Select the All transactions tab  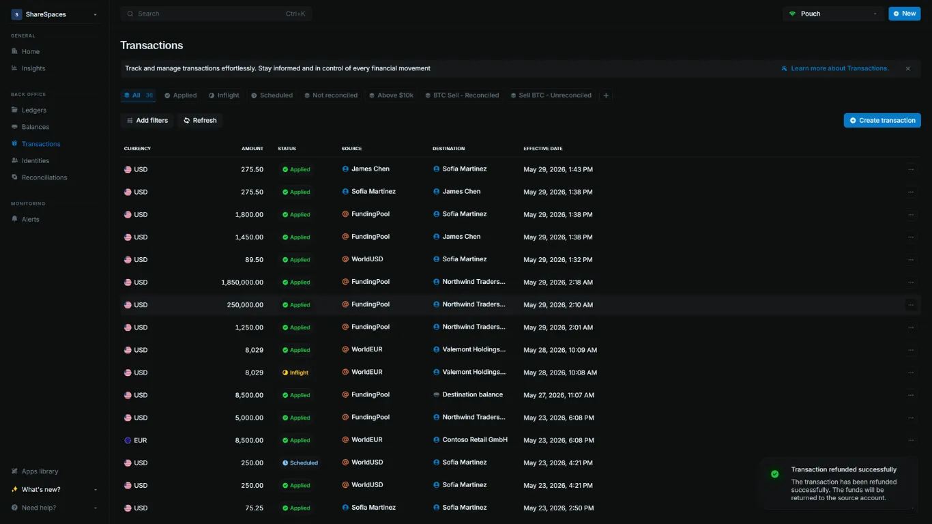[139, 96]
